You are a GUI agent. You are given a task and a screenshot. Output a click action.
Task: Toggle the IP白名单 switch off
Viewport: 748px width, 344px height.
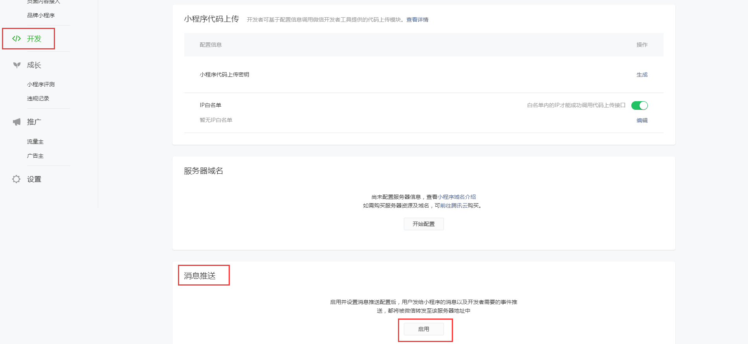639,106
